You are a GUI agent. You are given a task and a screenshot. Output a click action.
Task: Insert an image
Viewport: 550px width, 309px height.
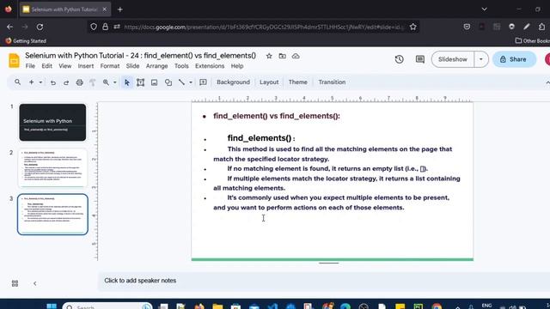(x=155, y=82)
